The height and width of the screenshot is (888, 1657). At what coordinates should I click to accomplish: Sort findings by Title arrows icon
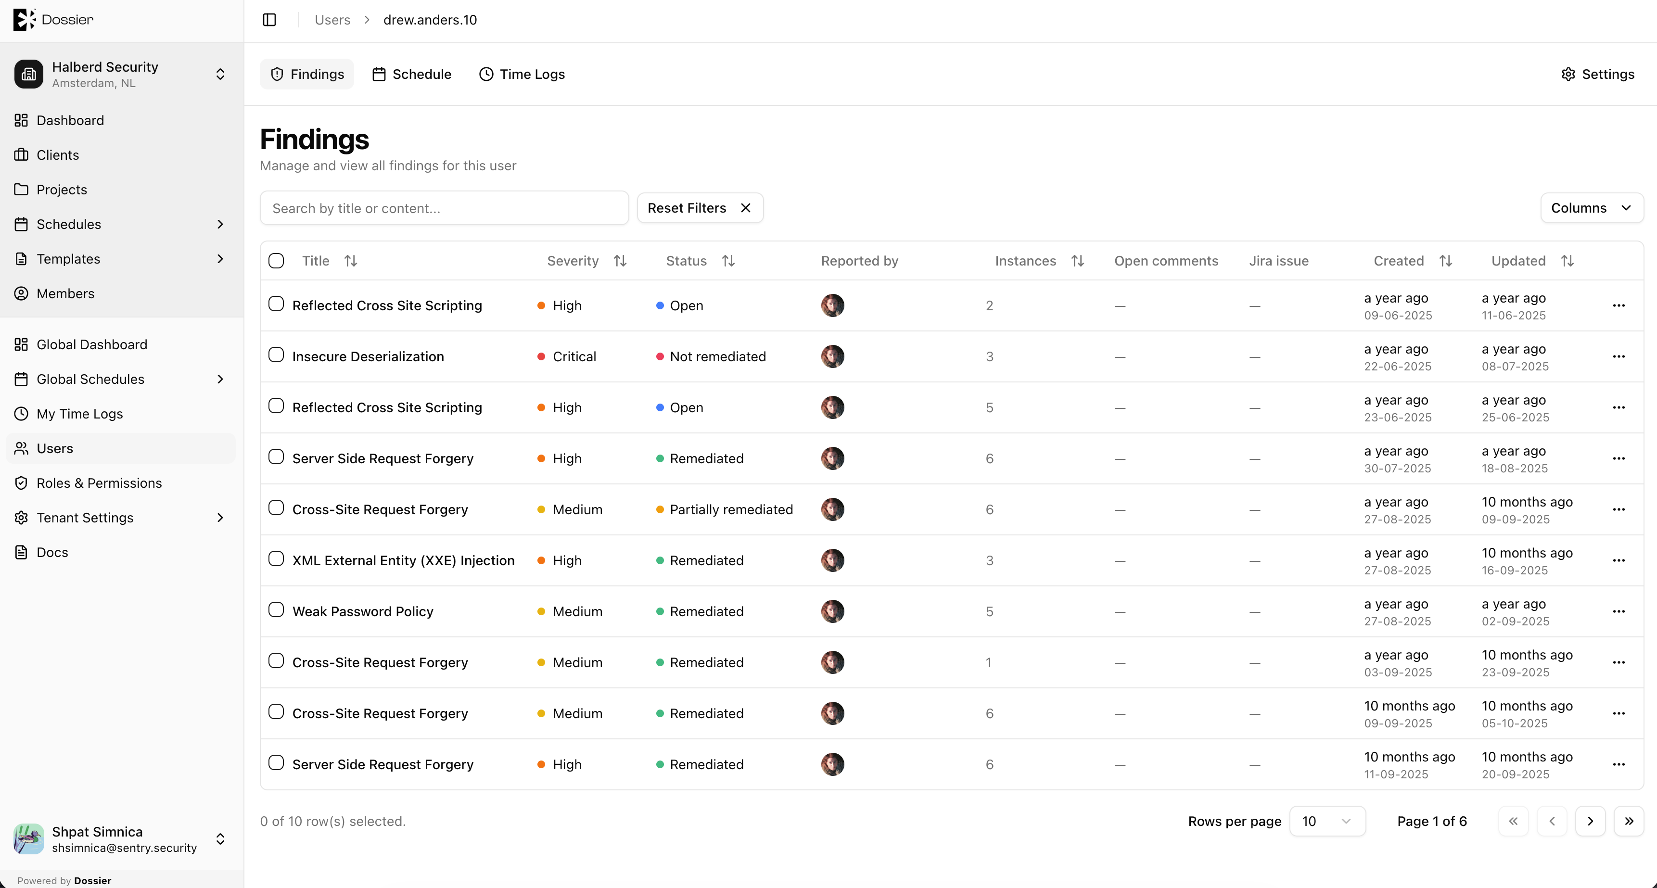coord(351,261)
